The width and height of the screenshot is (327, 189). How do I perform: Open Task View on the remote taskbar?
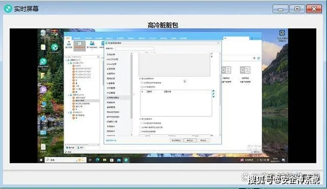90,160
